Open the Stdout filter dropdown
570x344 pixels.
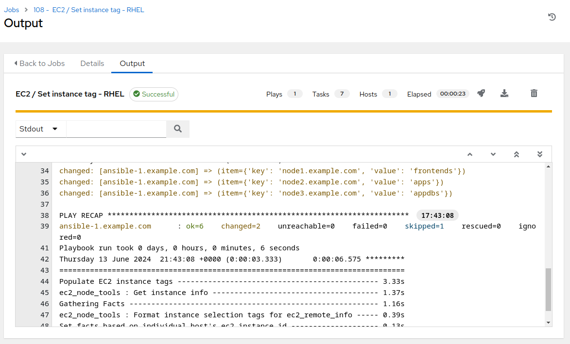tap(41, 129)
